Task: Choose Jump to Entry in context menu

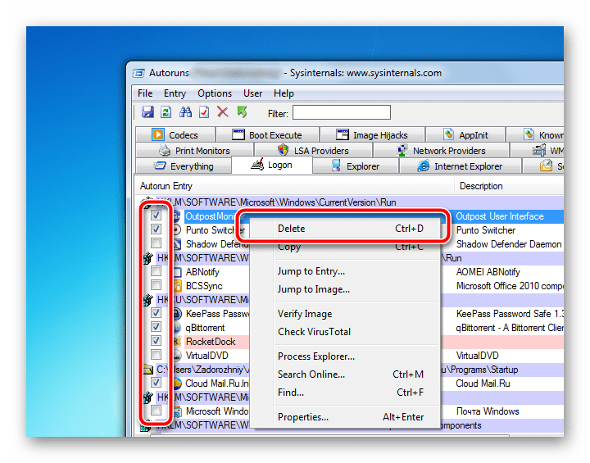Action: pyautogui.click(x=345, y=271)
